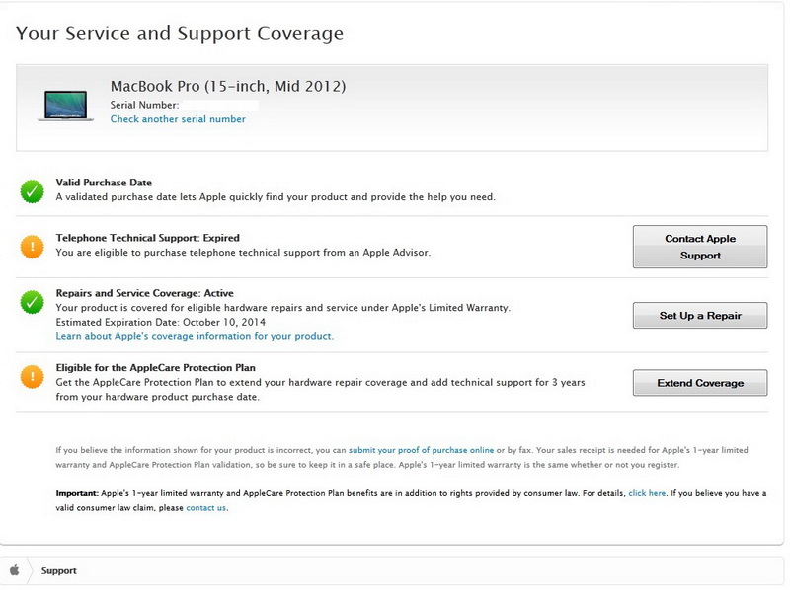Click the Apple logo in the breadcrumb bar

pos(15,570)
